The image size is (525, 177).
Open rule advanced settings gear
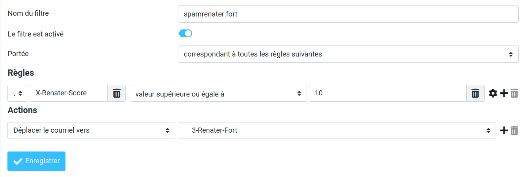493,93
